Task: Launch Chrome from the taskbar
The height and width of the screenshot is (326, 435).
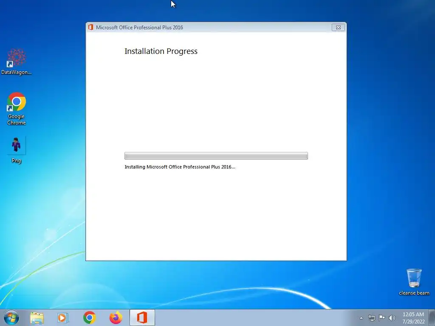Action: pyautogui.click(x=89, y=318)
